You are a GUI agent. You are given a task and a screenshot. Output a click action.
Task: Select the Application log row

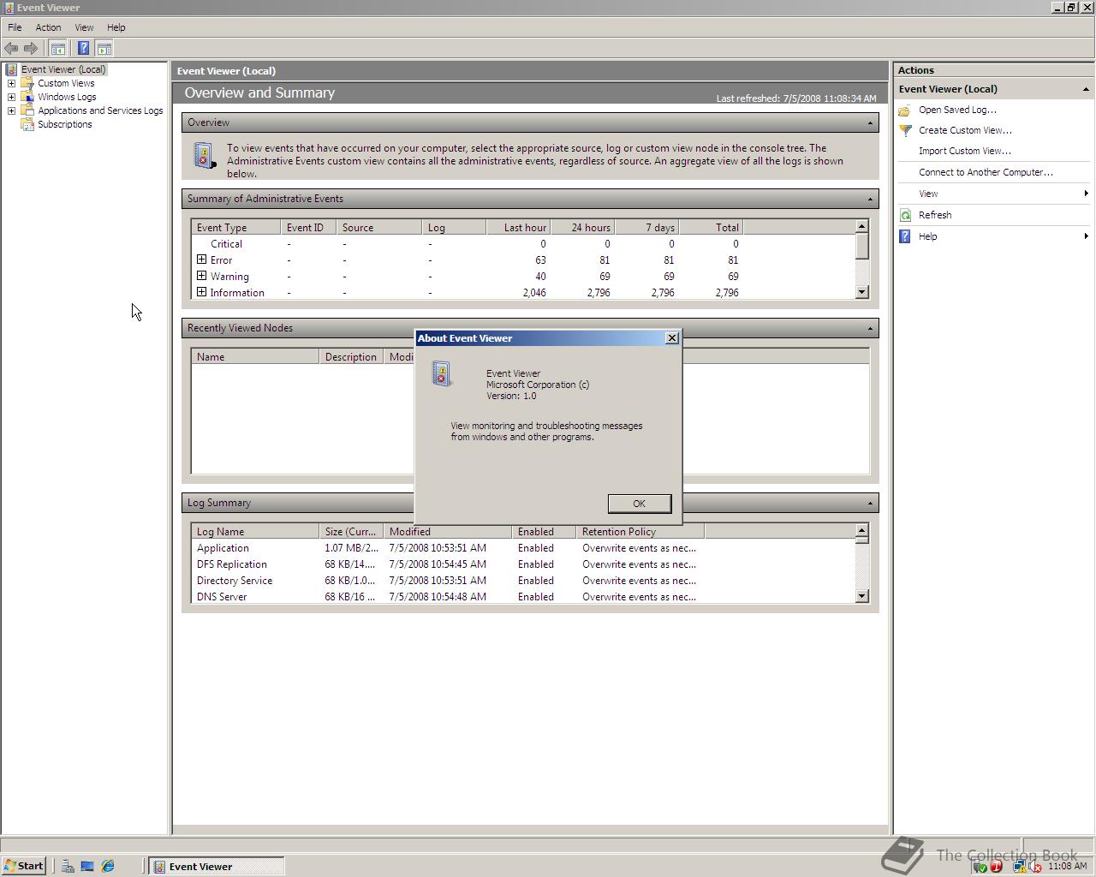click(522, 548)
